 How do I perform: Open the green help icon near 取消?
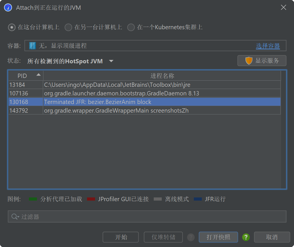click(x=246, y=237)
